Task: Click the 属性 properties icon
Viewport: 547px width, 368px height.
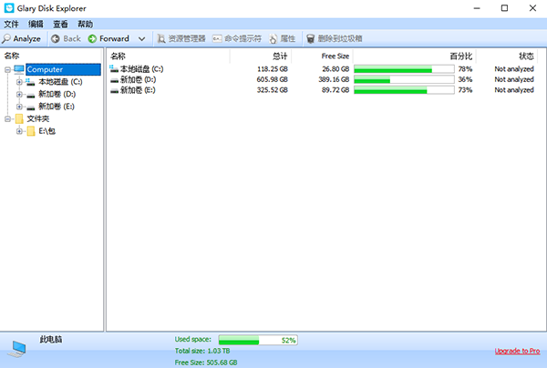Action: pyautogui.click(x=273, y=38)
